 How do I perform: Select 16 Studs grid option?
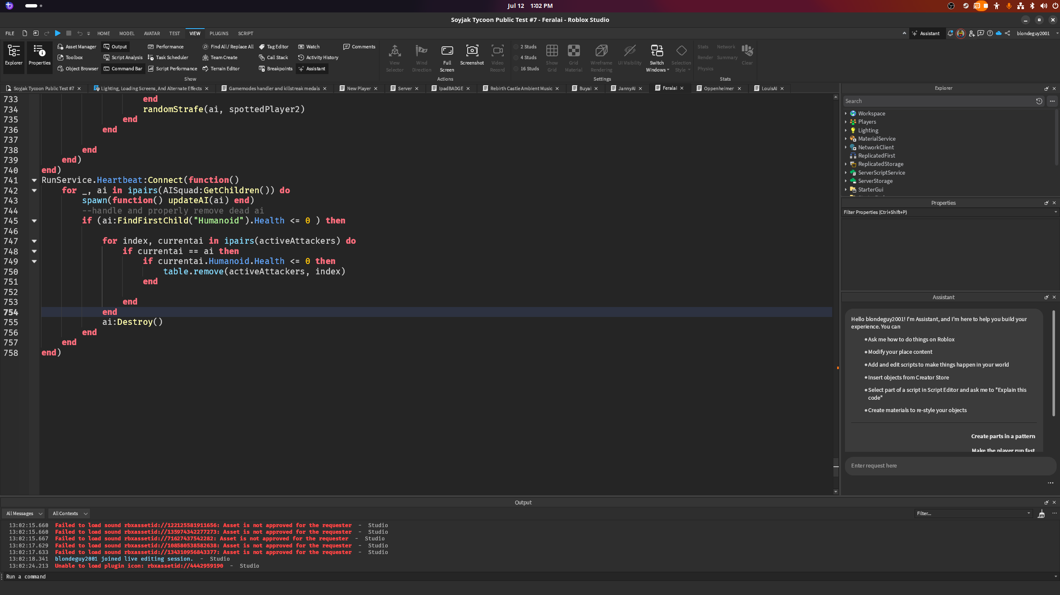click(526, 69)
